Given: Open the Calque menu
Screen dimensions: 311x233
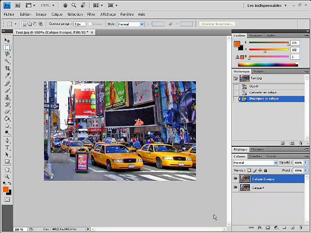Looking at the screenshot, I should coord(57,14).
